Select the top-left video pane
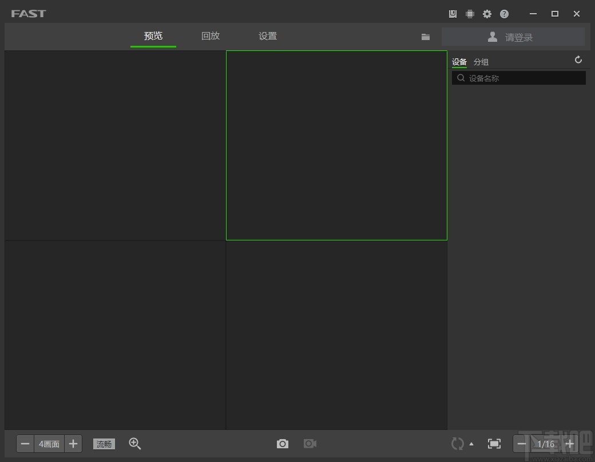595x462 pixels. coord(116,145)
